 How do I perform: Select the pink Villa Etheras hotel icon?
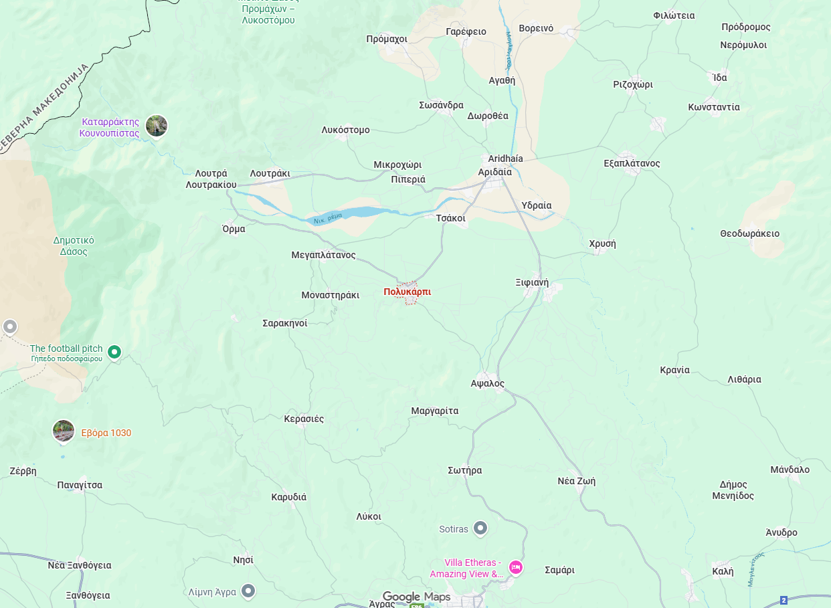[x=516, y=568]
